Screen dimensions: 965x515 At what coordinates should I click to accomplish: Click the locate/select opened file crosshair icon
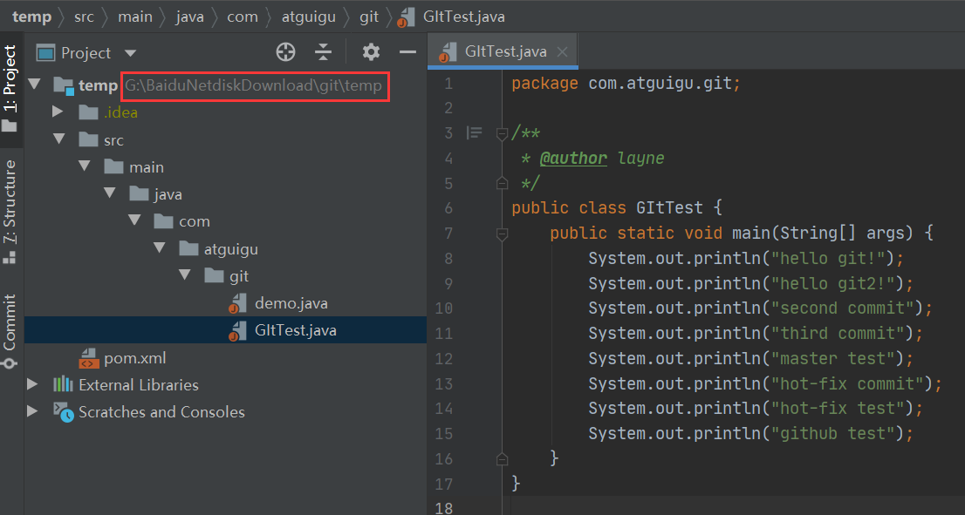coord(286,52)
